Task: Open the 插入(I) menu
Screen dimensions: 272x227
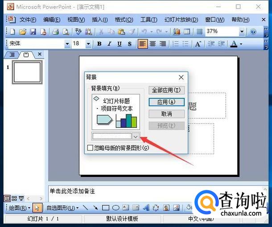Action: point(100,20)
